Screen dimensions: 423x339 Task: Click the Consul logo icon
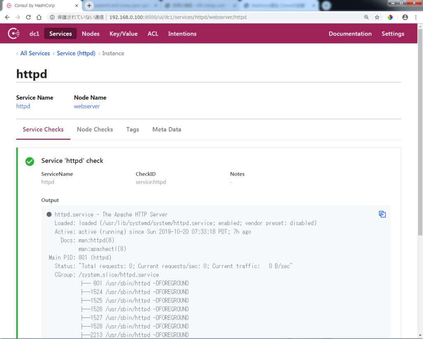(14, 34)
